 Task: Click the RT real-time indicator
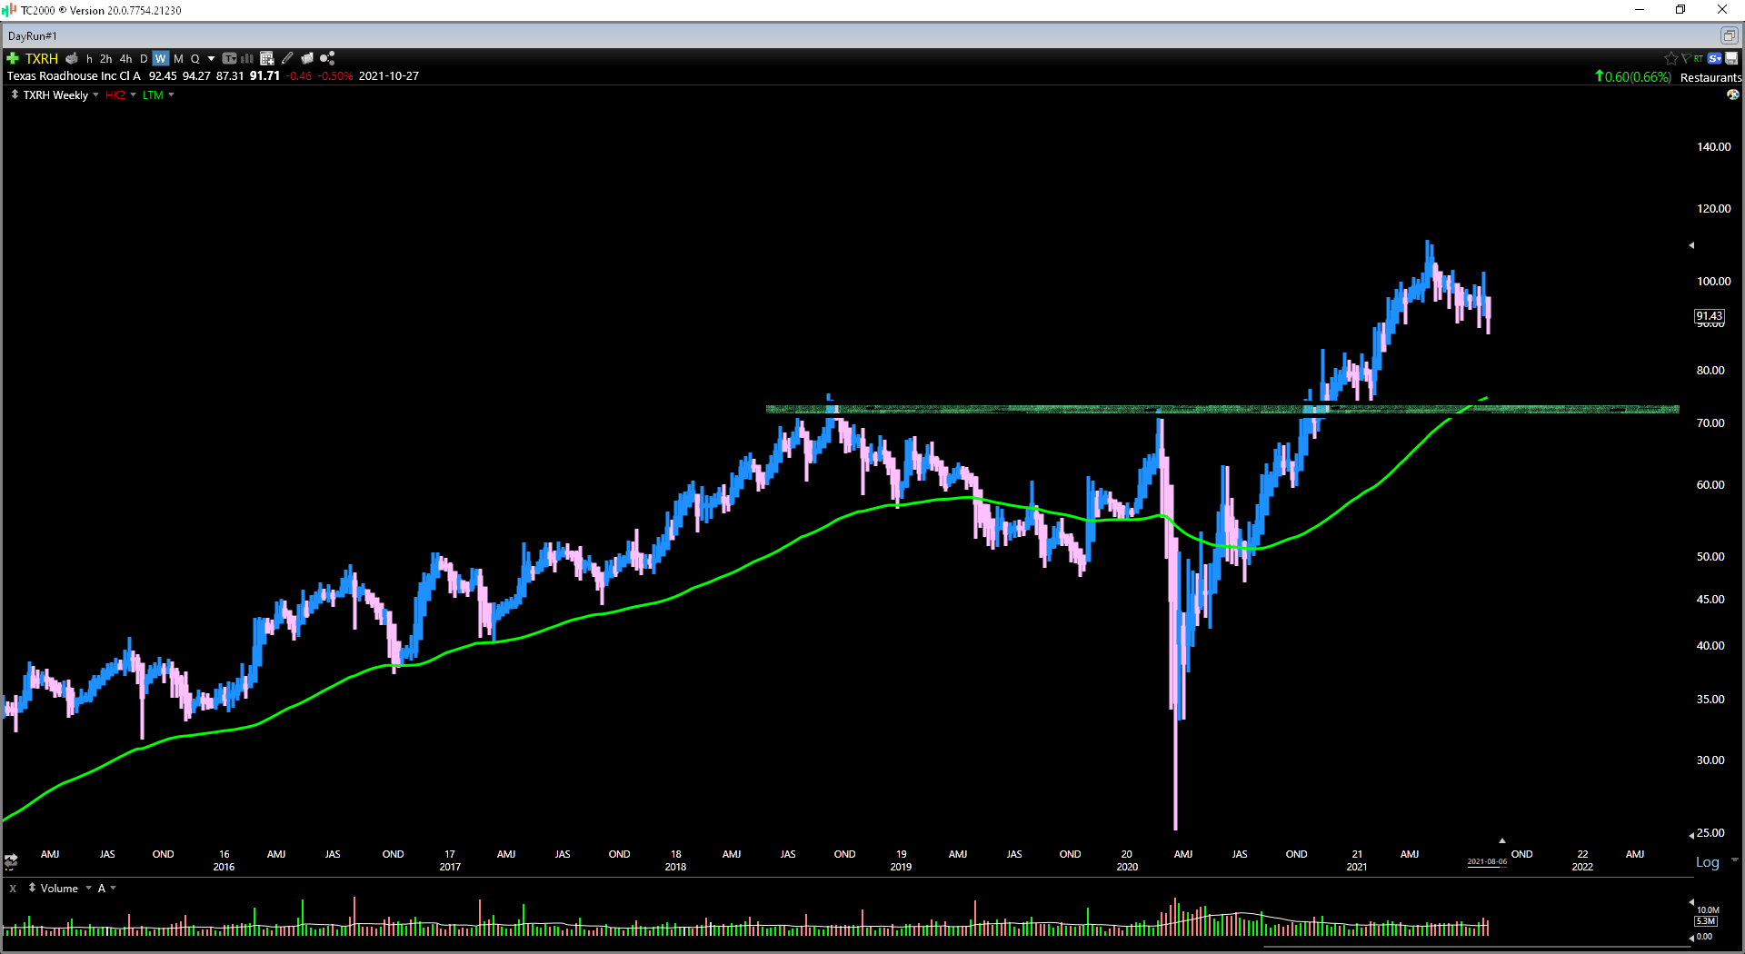tap(1698, 57)
